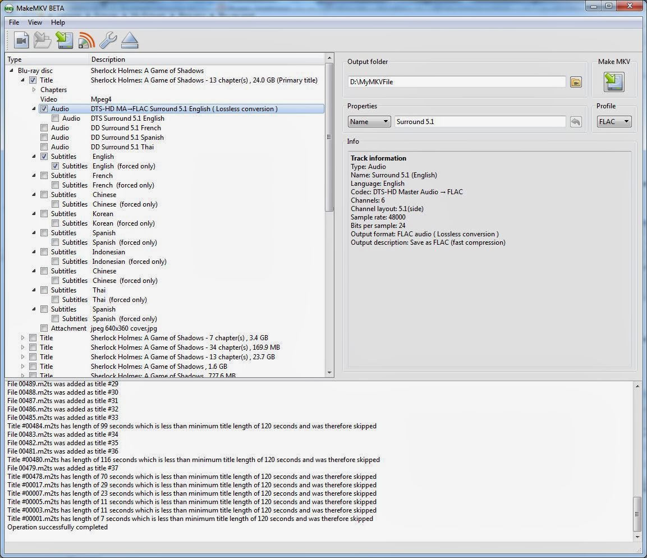Open the FLAC Profile dropdown
647x558 pixels.
(x=614, y=122)
